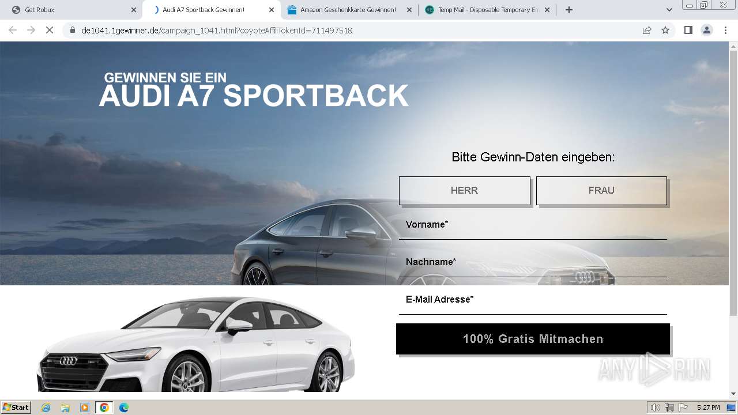Screen dimensions: 738x415
Task: Bookmark this page with the star icon
Action: pyautogui.click(x=665, y=30)
